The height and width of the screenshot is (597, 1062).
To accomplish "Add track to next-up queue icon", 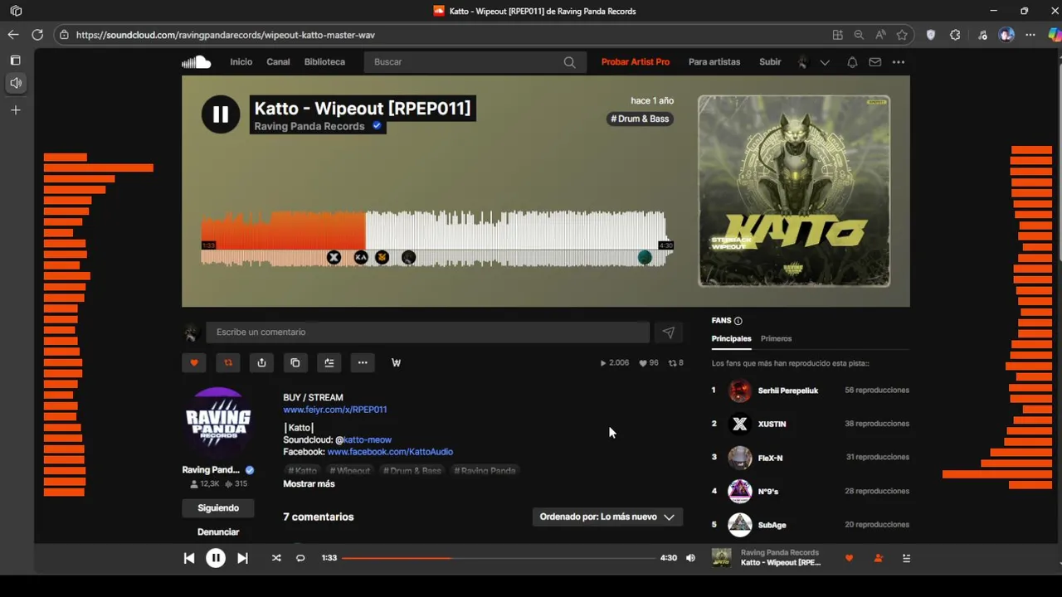I will pos(329,362).
